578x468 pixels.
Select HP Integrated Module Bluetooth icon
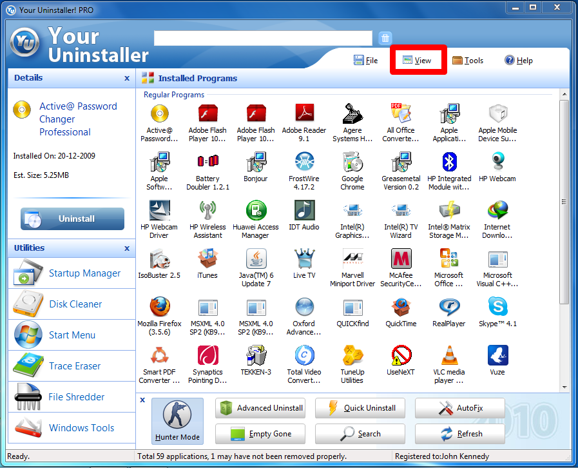(x=449, y=162)
